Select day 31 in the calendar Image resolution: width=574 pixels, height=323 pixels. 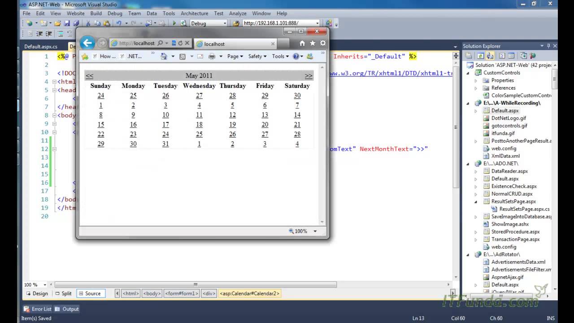(x=165, y=144)
